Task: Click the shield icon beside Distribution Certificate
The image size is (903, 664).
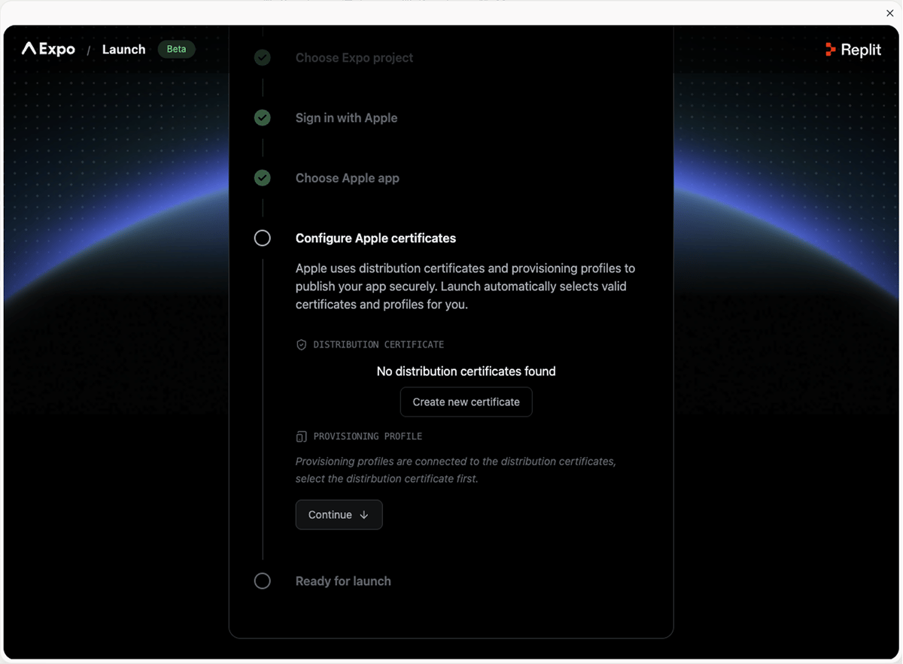Action: [301, 344]
